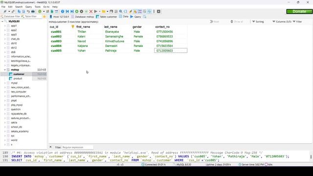The image size is (313, 176).
Task: Click the Regular expression filter field
Action: pyautogui.click(x=77, y=147)
